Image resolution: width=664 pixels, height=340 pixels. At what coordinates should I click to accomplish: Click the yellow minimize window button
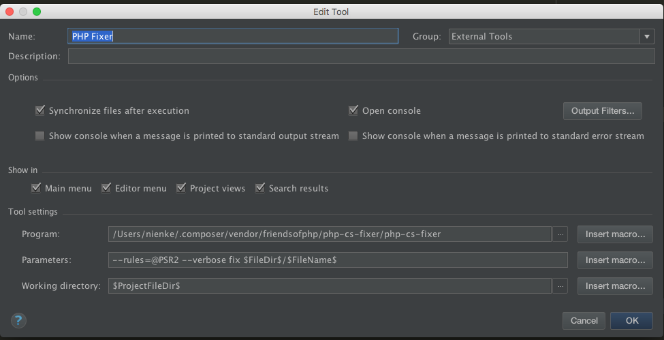tap(24, 12)
